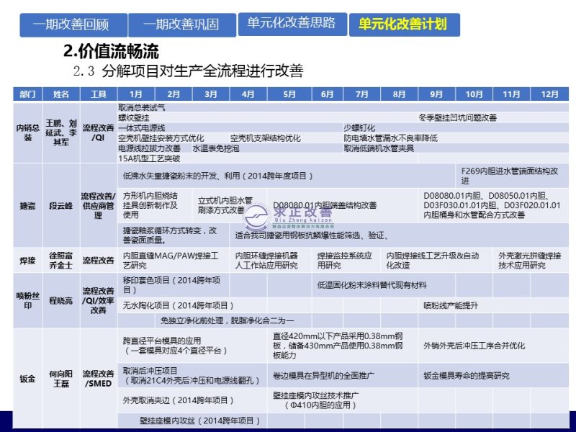Viewport: 576px width, 432px height.
Task: Click the name 段云峰
Action: 61,205
